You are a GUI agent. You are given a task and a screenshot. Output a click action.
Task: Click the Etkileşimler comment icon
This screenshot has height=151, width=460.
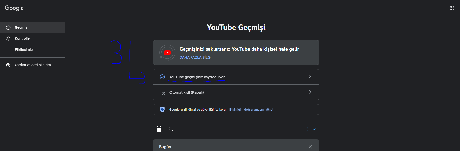click(8, 50)
